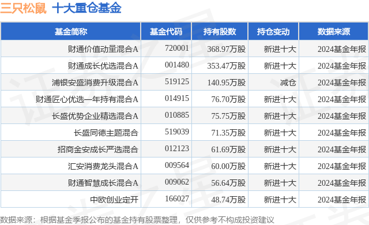Viewport: 369px width, 225px height.
Task: Open 招商金安成长严选混合 fund
Action: tap(97, 149)
